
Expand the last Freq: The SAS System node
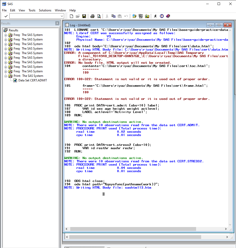pyautogui.click(x=6, y=72)
